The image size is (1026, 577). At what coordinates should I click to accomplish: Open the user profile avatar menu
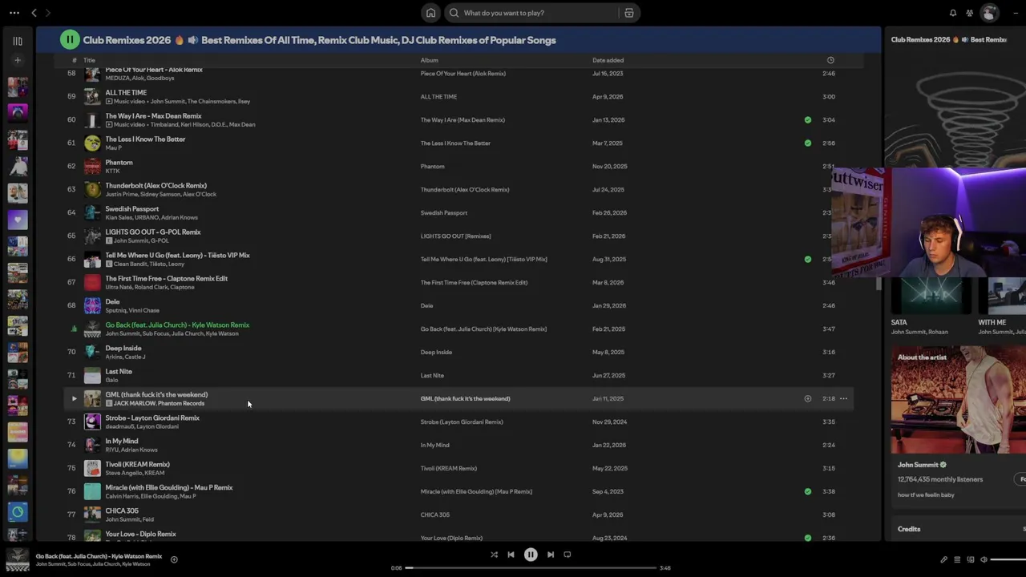click(990, 13)
